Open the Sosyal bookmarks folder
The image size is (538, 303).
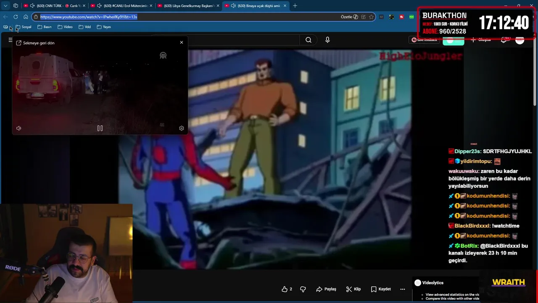[x=24, y=27]
